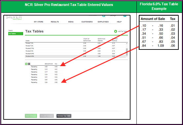Select the Florida 6.75% tax table row
Screen dimensions: 183x125
click(75, 48)
